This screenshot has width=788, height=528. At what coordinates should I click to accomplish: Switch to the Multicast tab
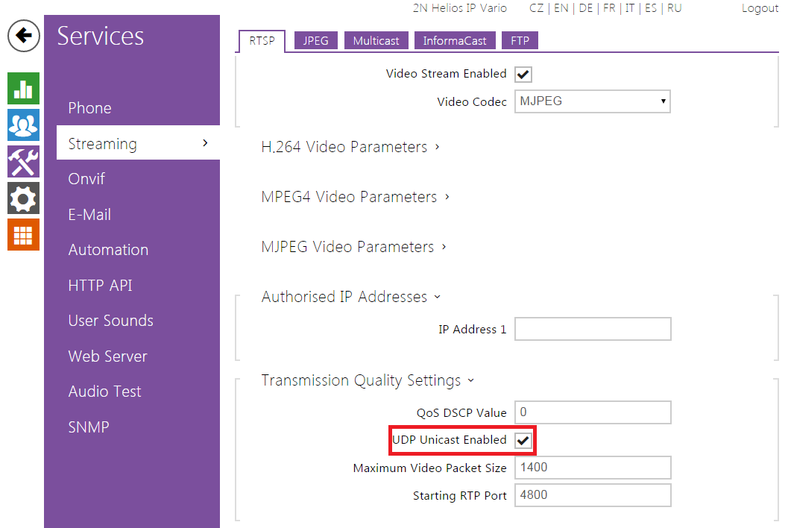point(376,41)
